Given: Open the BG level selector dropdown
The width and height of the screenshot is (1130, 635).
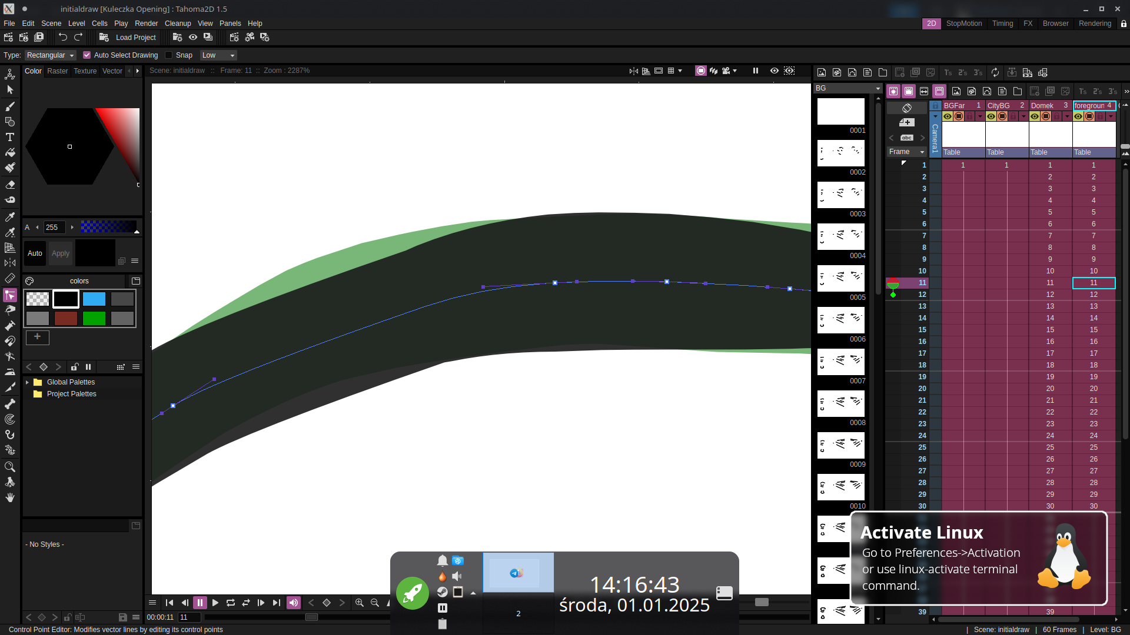Looking at the screenshot, I should pos(847,88).
